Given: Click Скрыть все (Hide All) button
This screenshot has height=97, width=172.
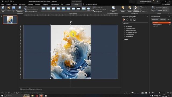Looking at the screenshot, I should (163, 19).
